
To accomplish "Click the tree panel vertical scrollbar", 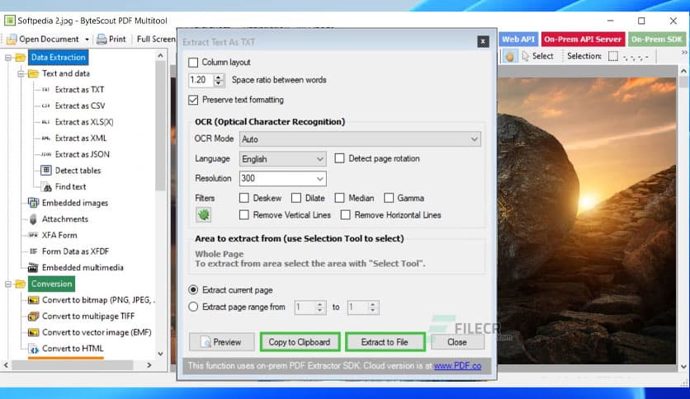I will [161, 125].
